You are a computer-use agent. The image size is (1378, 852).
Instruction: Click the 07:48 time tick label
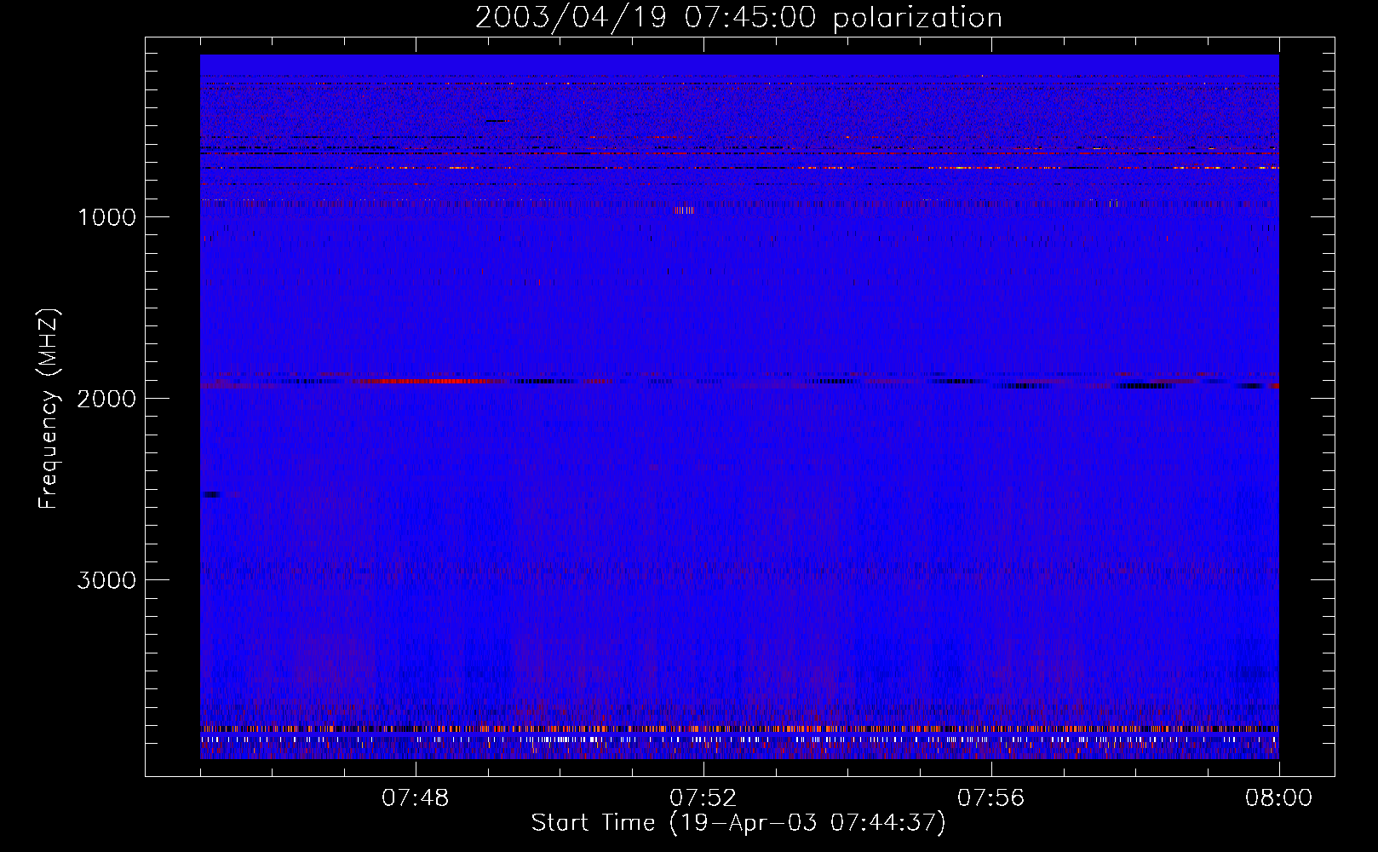point(416,798)
